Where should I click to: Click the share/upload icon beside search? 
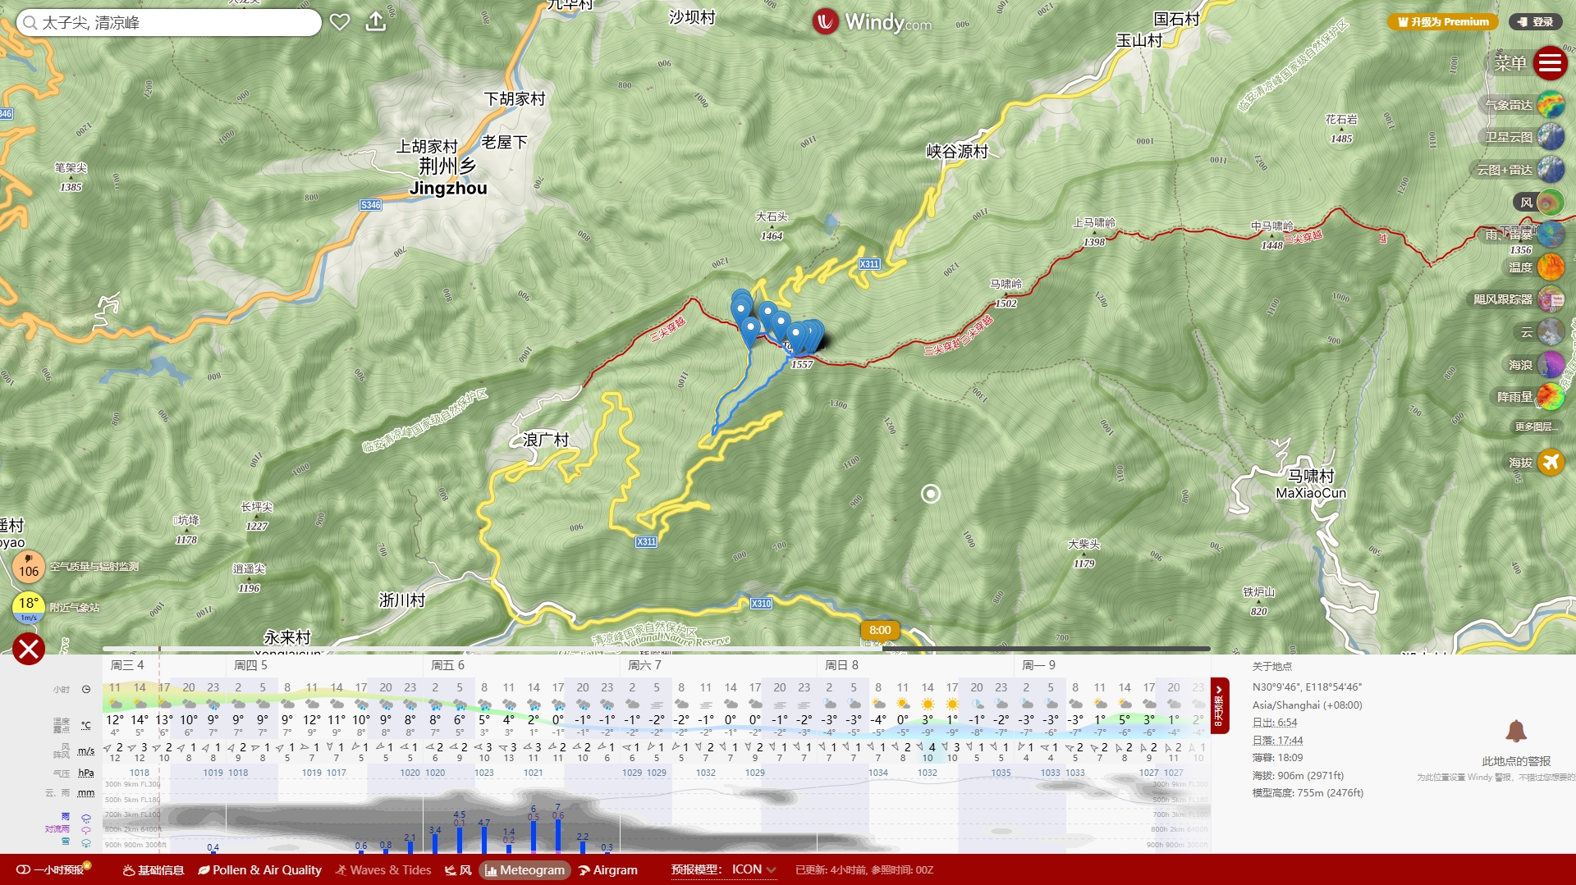click(x=376, y=22)
